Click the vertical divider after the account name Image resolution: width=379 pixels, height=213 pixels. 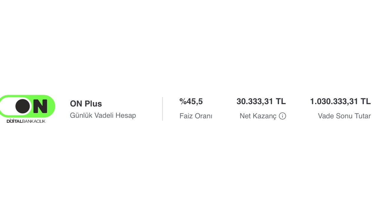(x=162, y=109)
